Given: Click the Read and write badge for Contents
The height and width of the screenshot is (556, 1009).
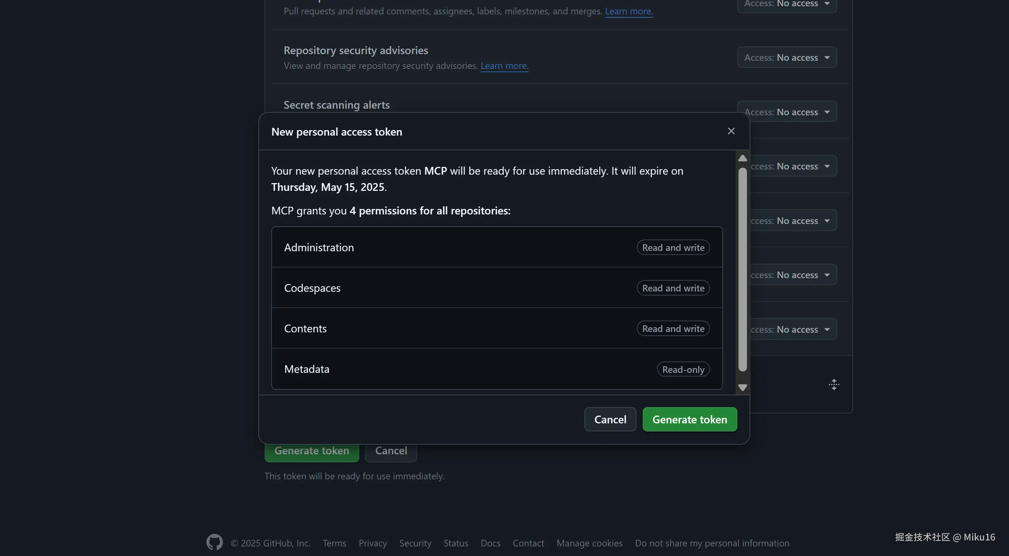Looking at the screenshot, I should click(673, 329).
